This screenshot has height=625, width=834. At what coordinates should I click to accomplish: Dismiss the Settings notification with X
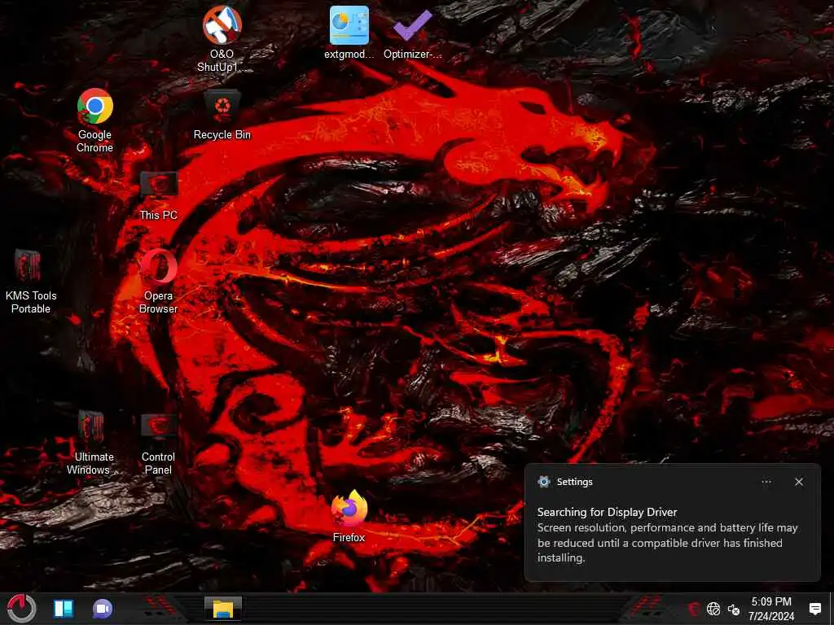[x=799, y=482]
